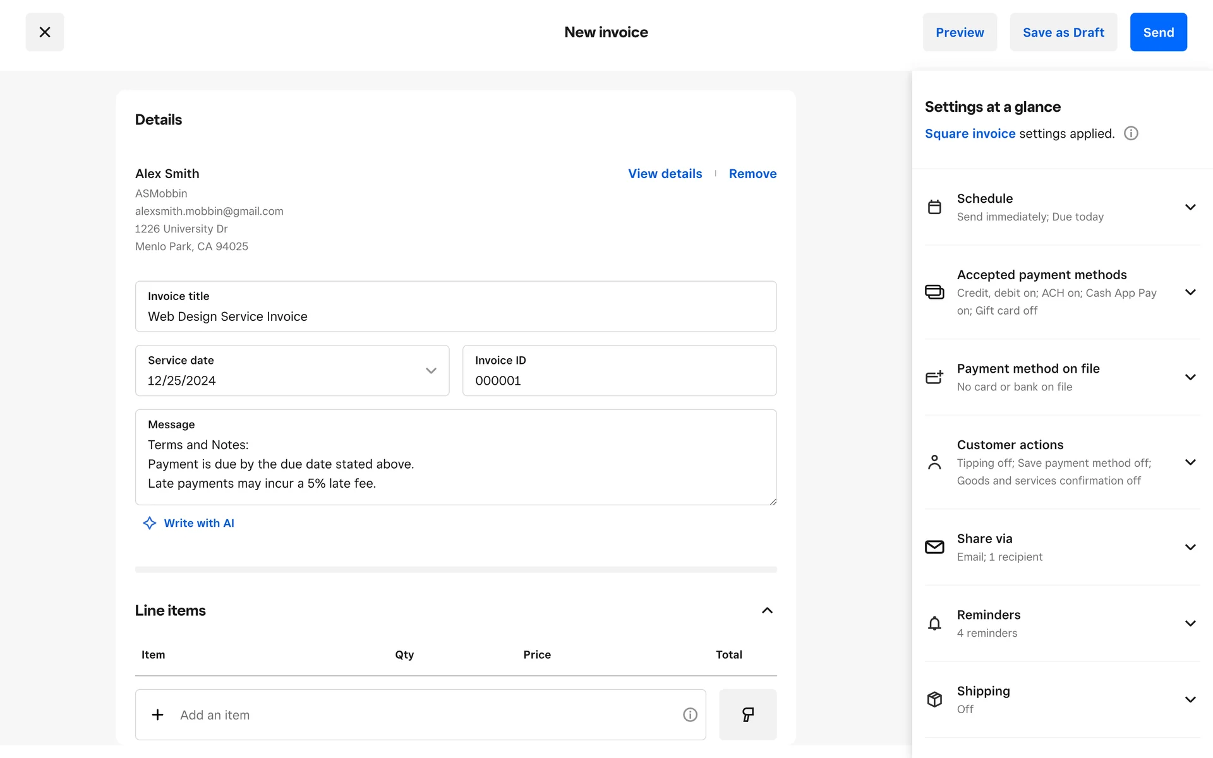1213x758 pixels.
Task: Click the Shipping box icon
Action: click(x=934, y=699)
